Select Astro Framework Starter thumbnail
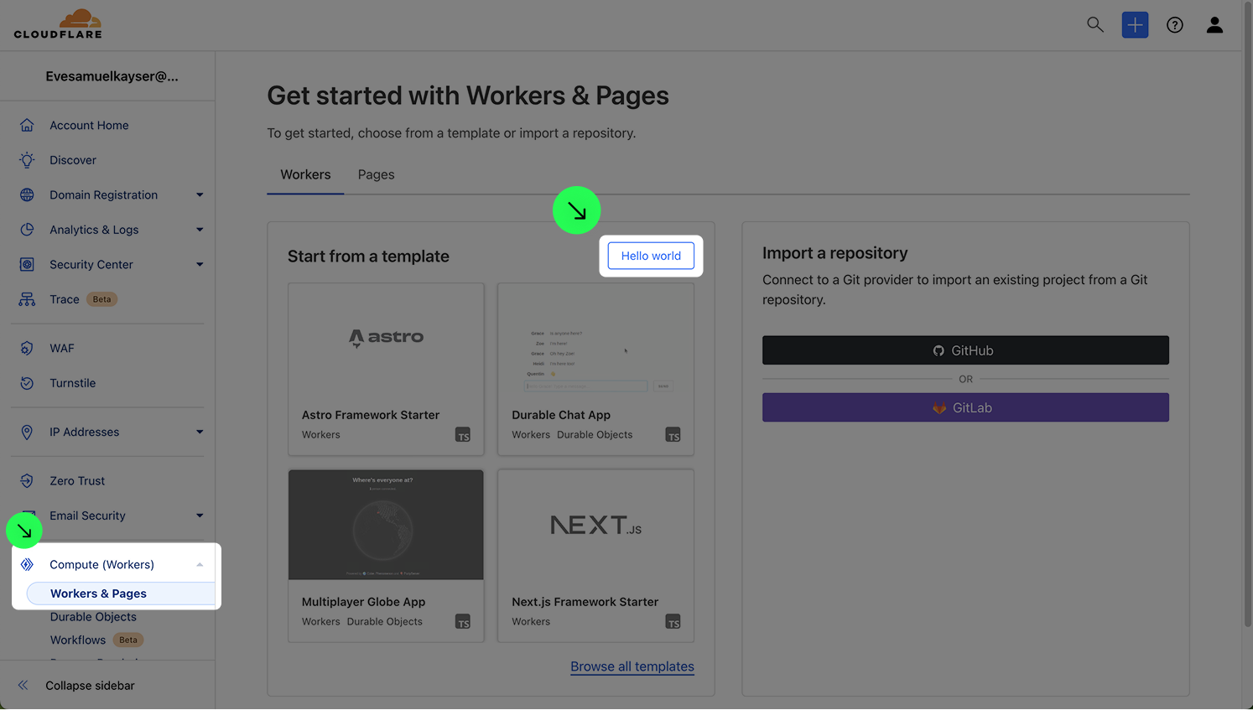1253x710 pixels. pos(386,338)
